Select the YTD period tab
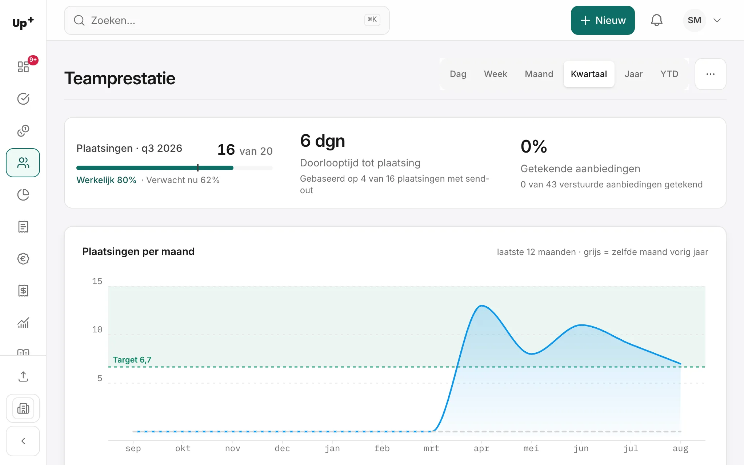Image resolution: width=744 pixels, height=465 pixels. [669, 74]
